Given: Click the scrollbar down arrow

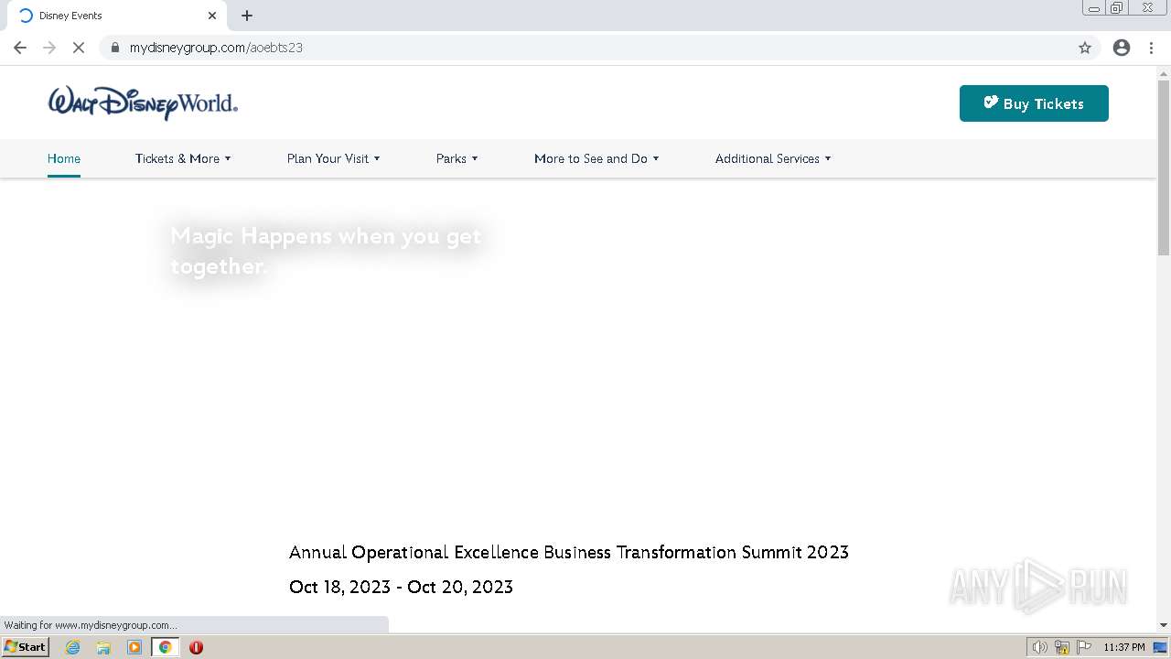Looking at the screenshot, I should pos(1164,625).
